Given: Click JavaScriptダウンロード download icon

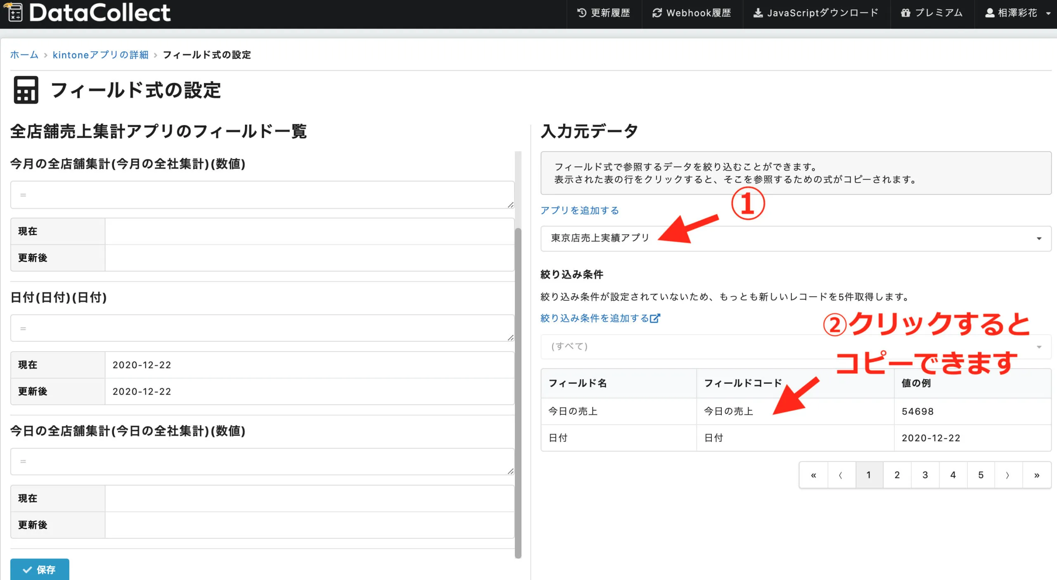Looking at the screenshot, I should tap(758, 13).
